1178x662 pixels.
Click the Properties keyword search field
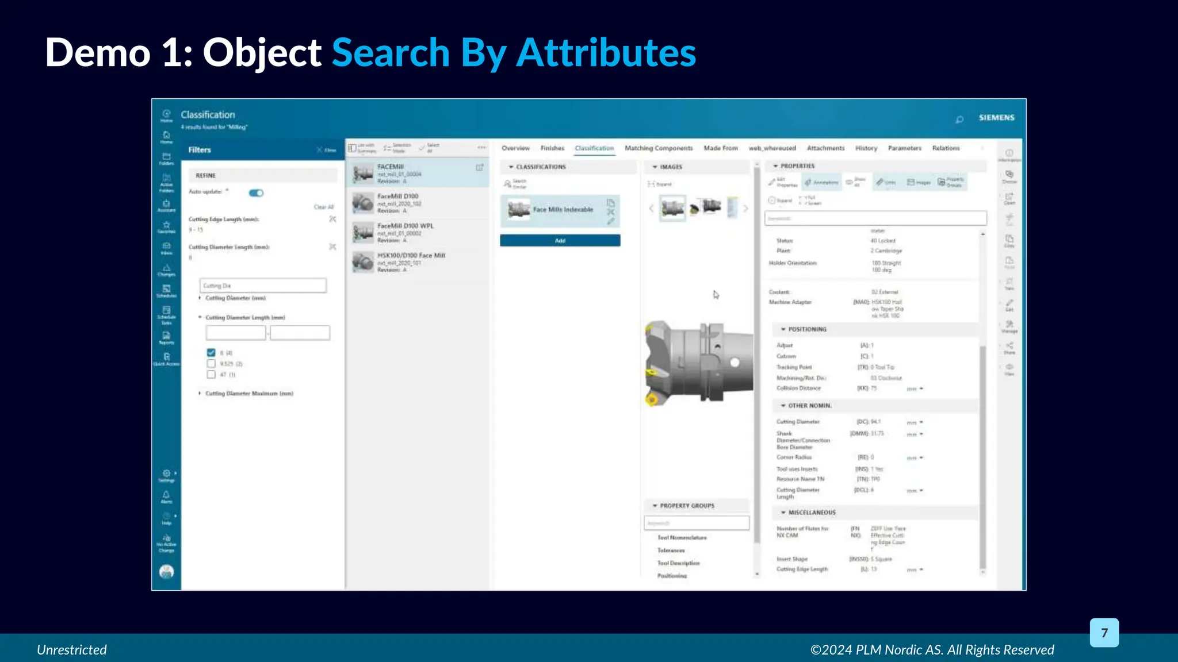coord(875,218)
